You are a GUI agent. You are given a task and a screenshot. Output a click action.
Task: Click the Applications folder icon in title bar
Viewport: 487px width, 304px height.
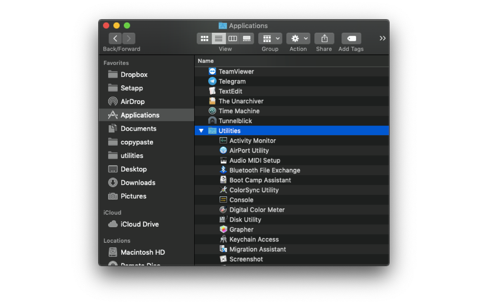click(x=223, y=26)
